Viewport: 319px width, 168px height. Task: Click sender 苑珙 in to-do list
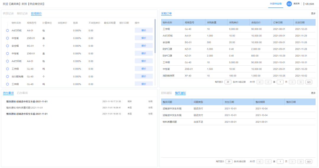(130, 101)
